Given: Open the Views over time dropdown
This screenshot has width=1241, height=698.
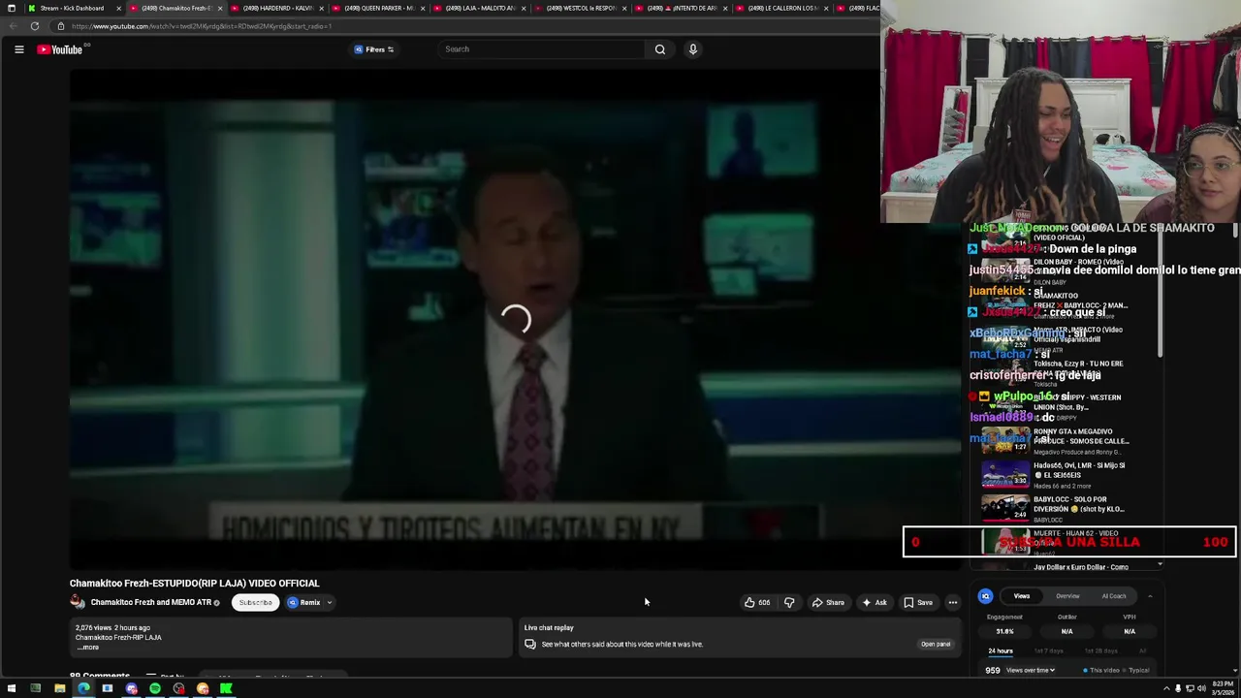Looking at the screenshot, I should pos(1031,670).
